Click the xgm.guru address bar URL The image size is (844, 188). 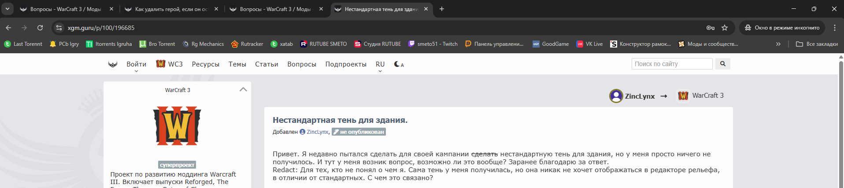pos(101,28)
